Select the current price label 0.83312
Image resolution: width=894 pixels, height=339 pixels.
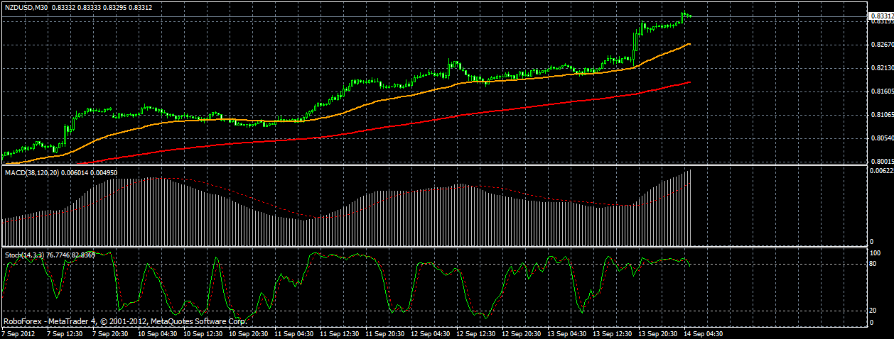click(x=880, y=16)
